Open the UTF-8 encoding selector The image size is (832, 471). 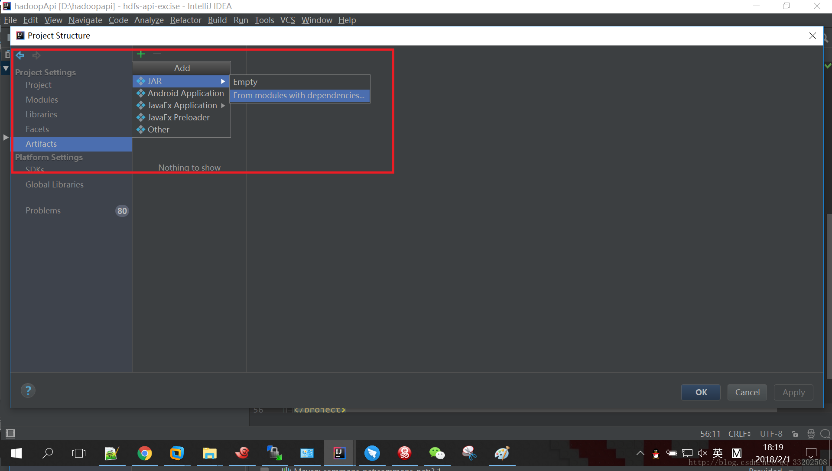(771, 434)
